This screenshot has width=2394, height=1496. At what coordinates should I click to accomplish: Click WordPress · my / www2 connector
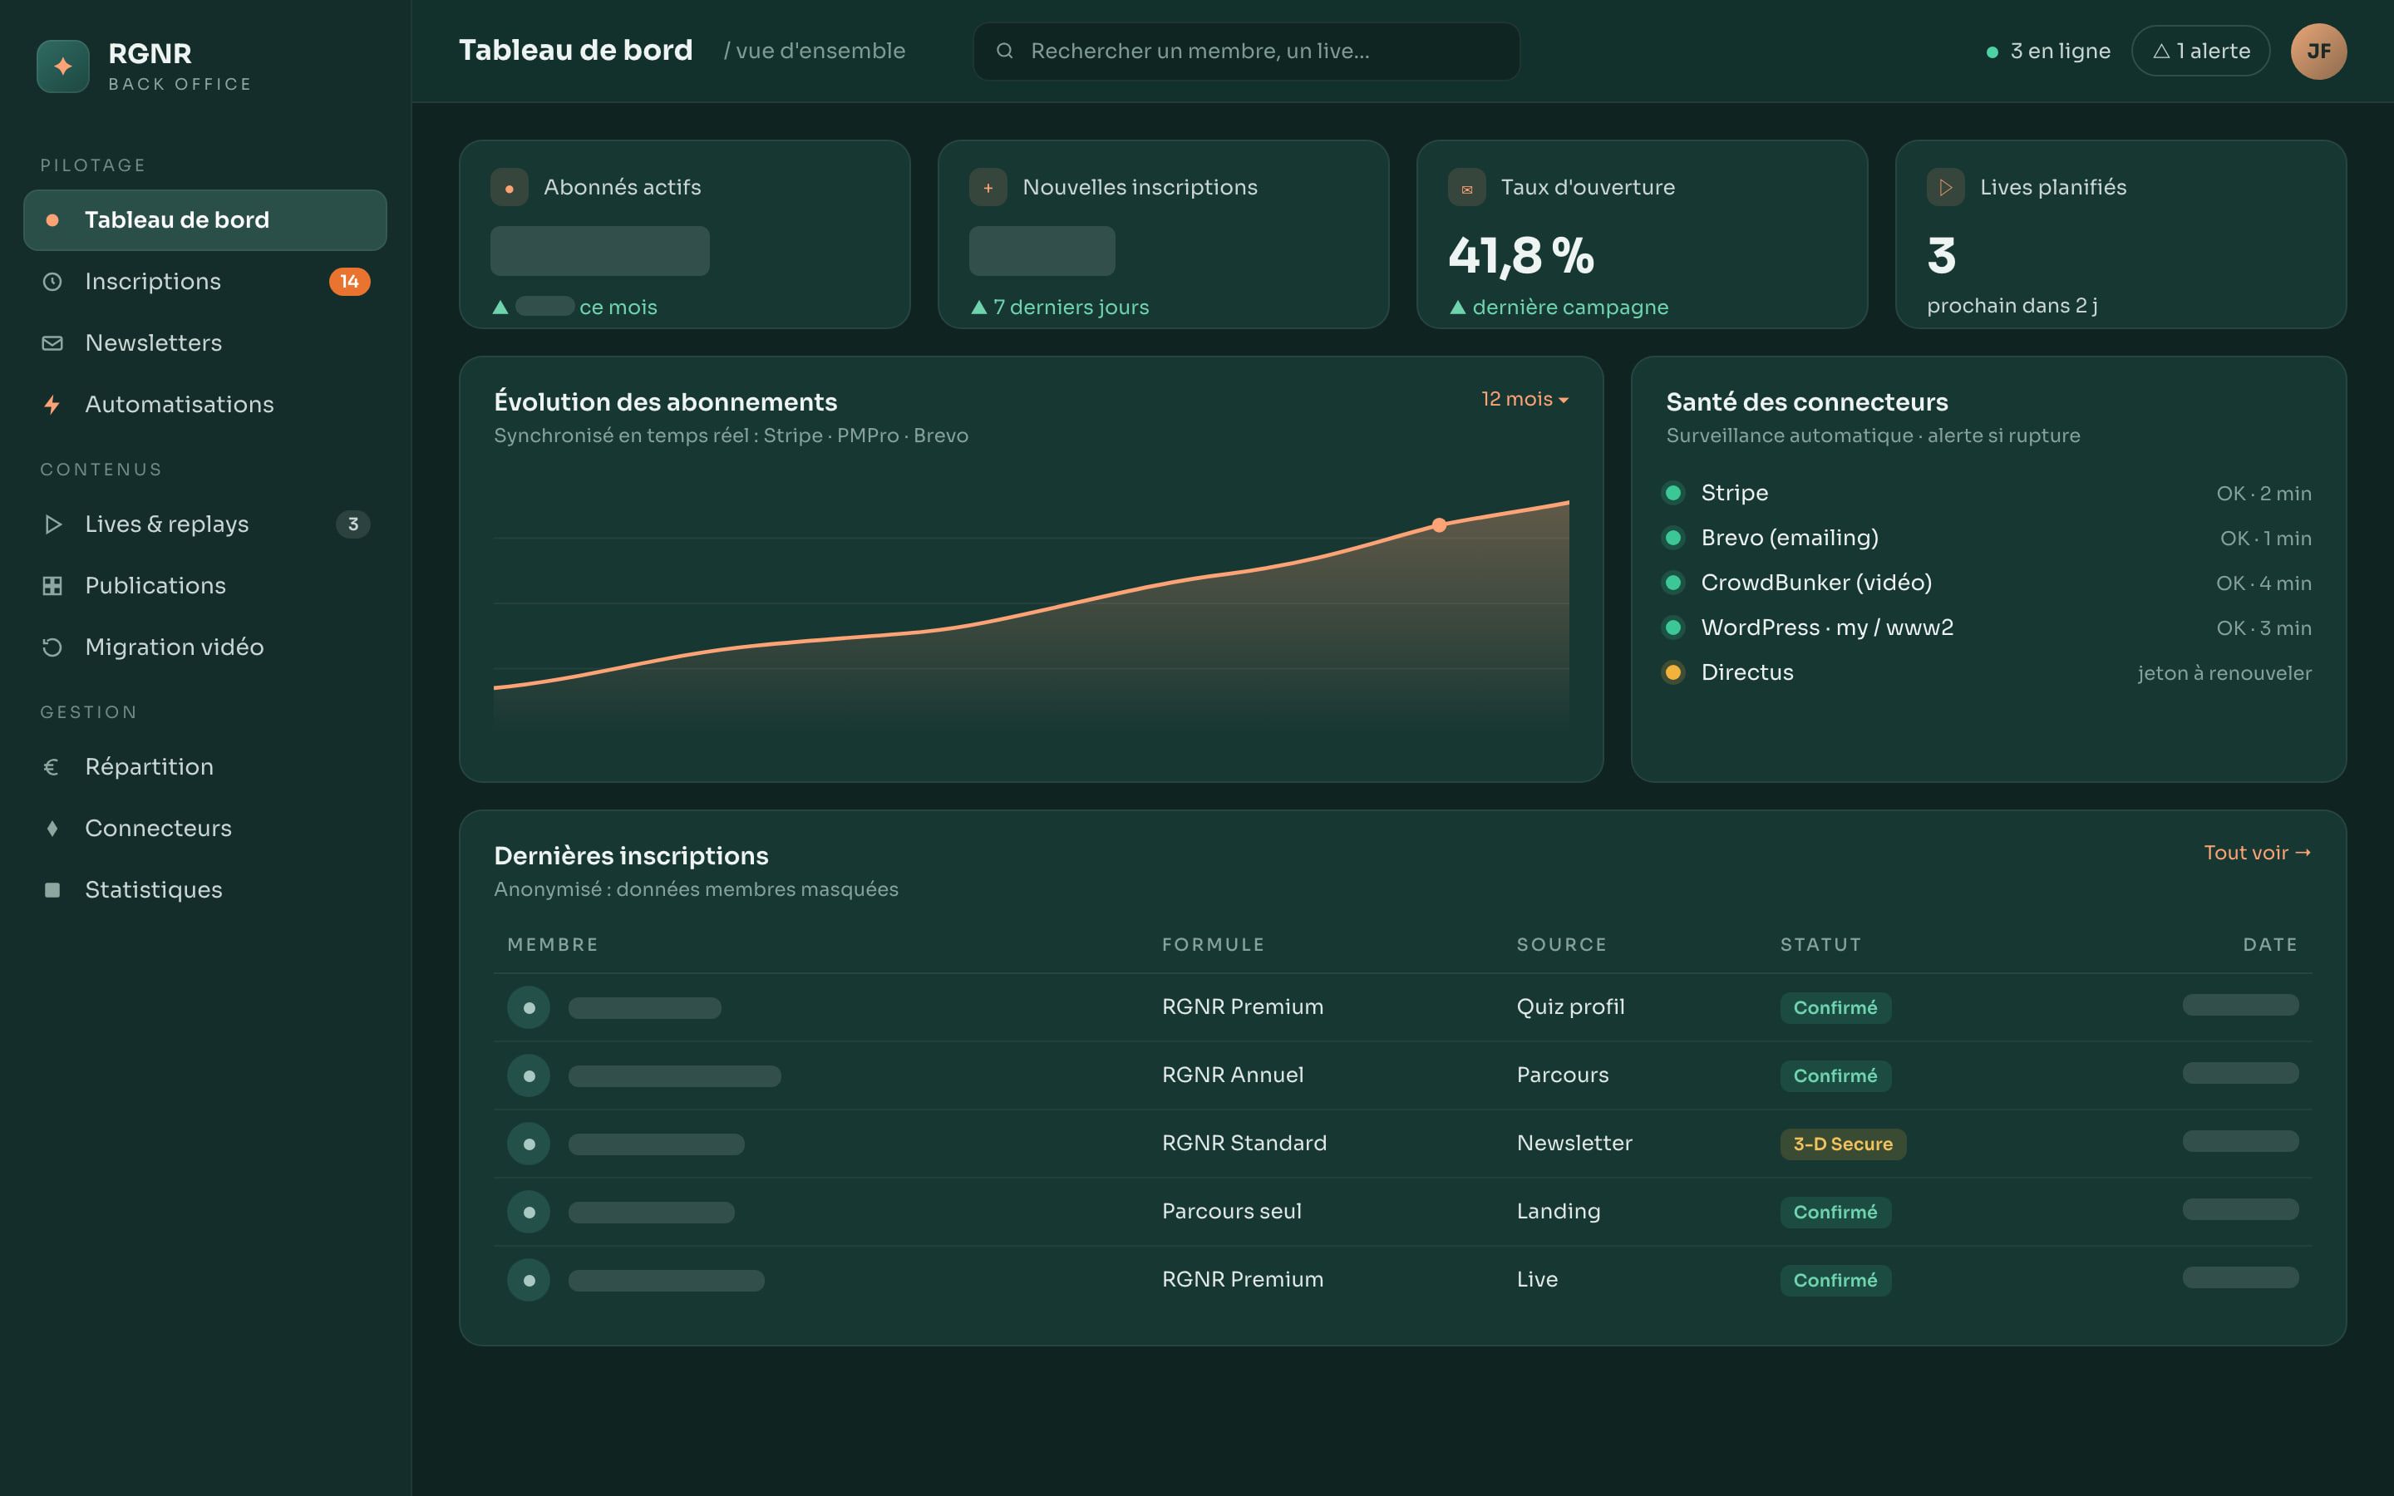1988,627
